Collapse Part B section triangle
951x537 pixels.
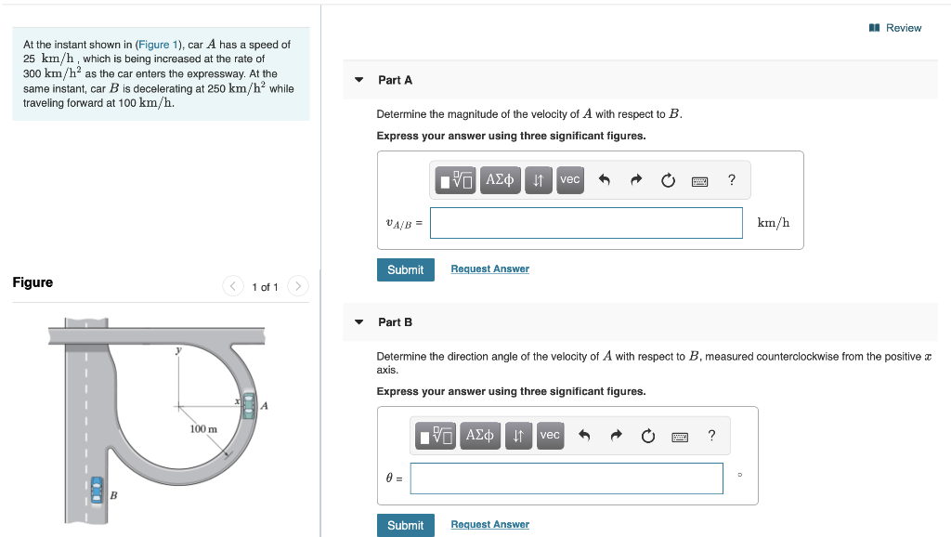pyautogui.click(x=359, y=321)
